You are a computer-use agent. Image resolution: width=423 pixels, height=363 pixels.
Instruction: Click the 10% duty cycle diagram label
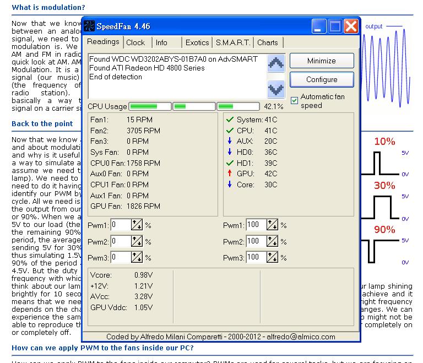[384, 141]
